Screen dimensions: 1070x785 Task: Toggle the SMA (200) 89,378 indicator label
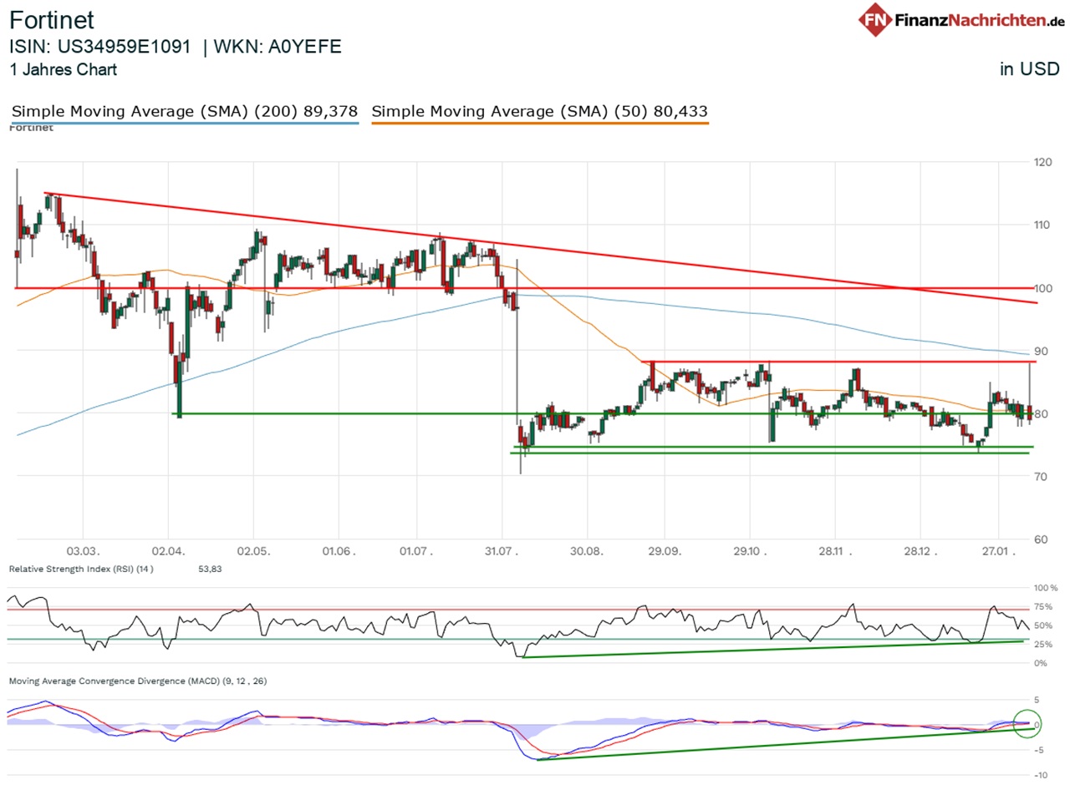(182, 111)
